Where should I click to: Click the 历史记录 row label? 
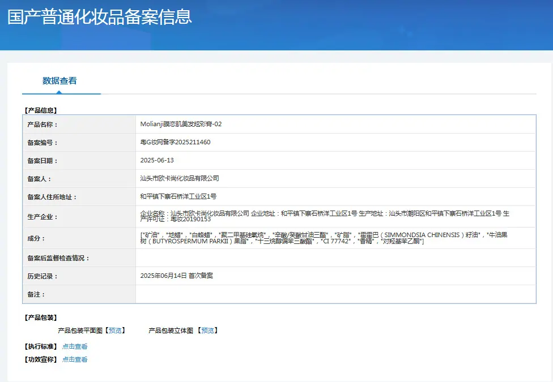point(42,276)
